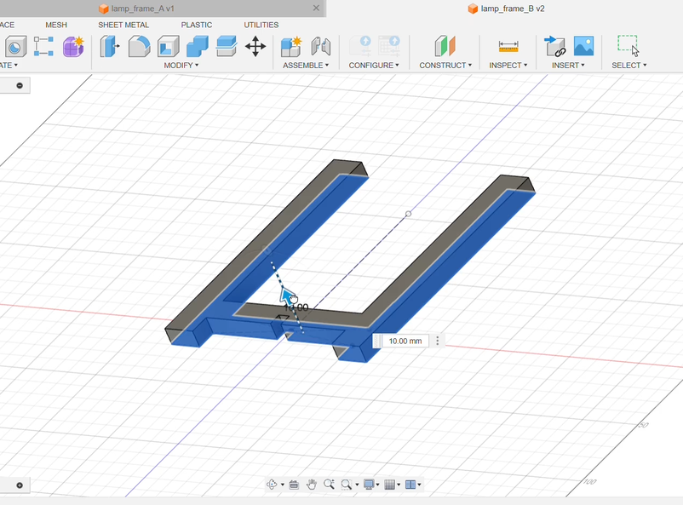Screen dimensions: 683x505
Task: Expand the INSPECT dropdown menu
Action: coord(508,65)
